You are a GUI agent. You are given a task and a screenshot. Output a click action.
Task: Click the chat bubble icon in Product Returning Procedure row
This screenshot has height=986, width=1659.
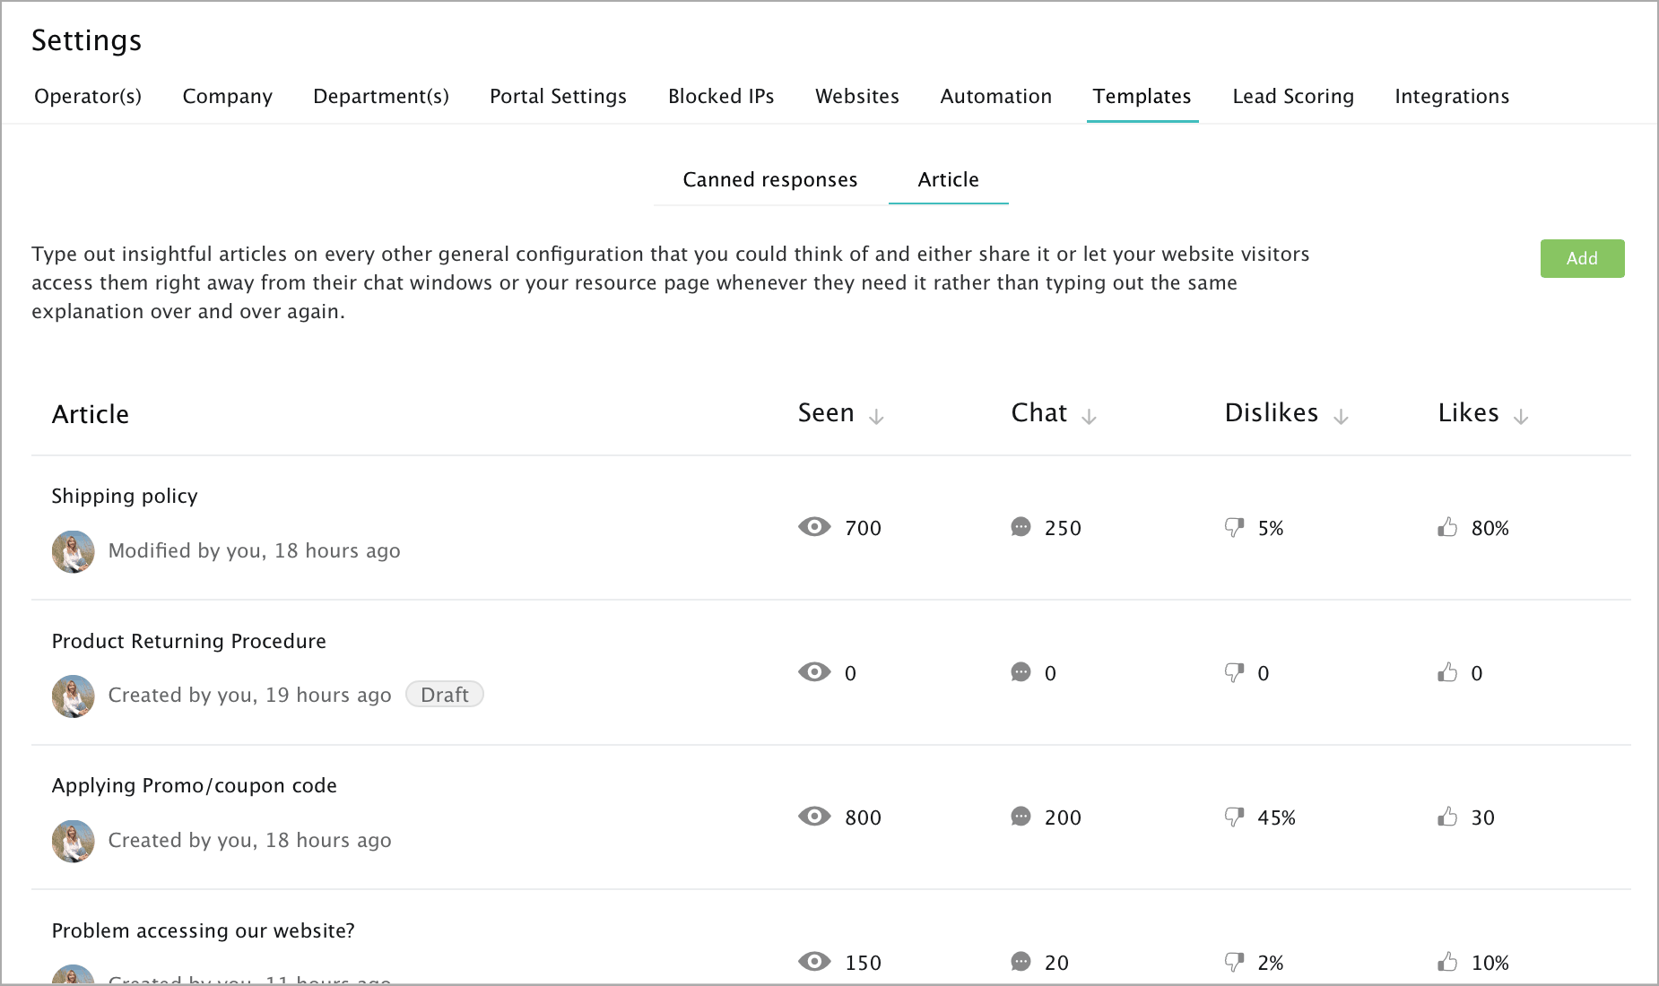(1021, 671)
